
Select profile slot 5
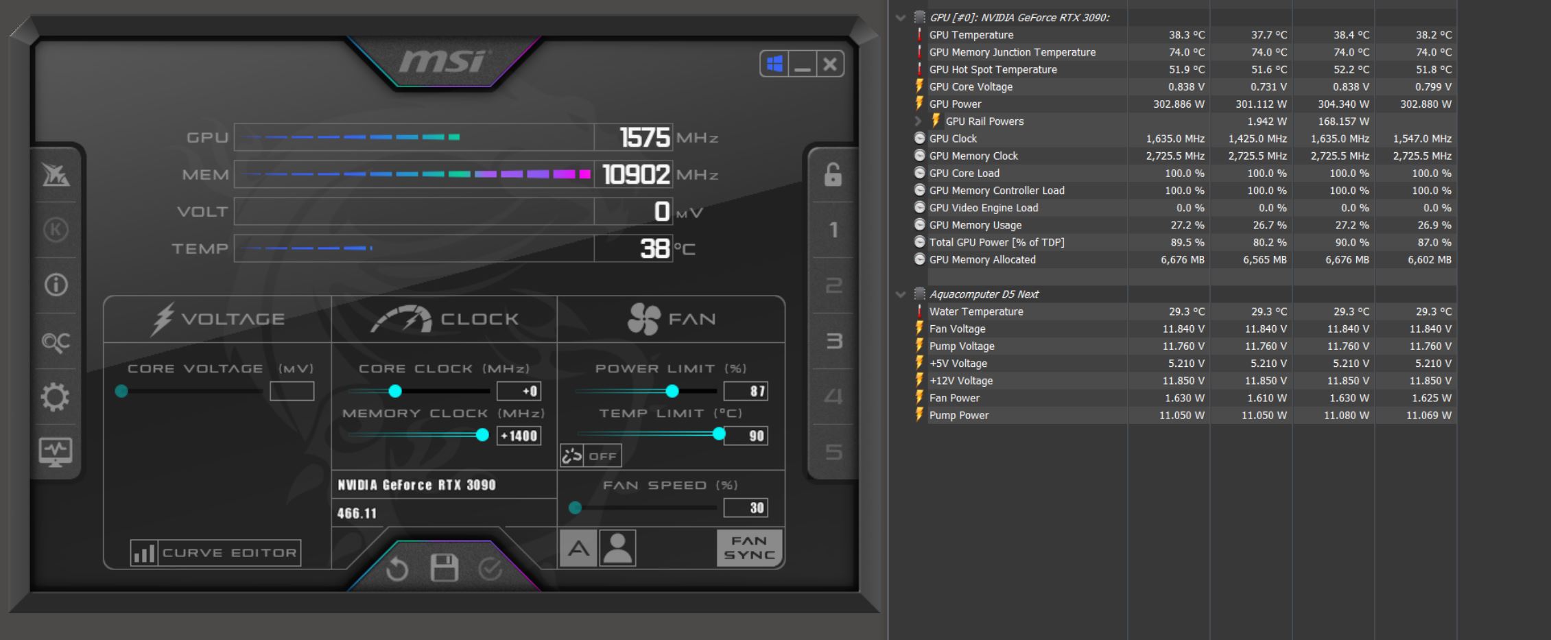tap(833, 452)
